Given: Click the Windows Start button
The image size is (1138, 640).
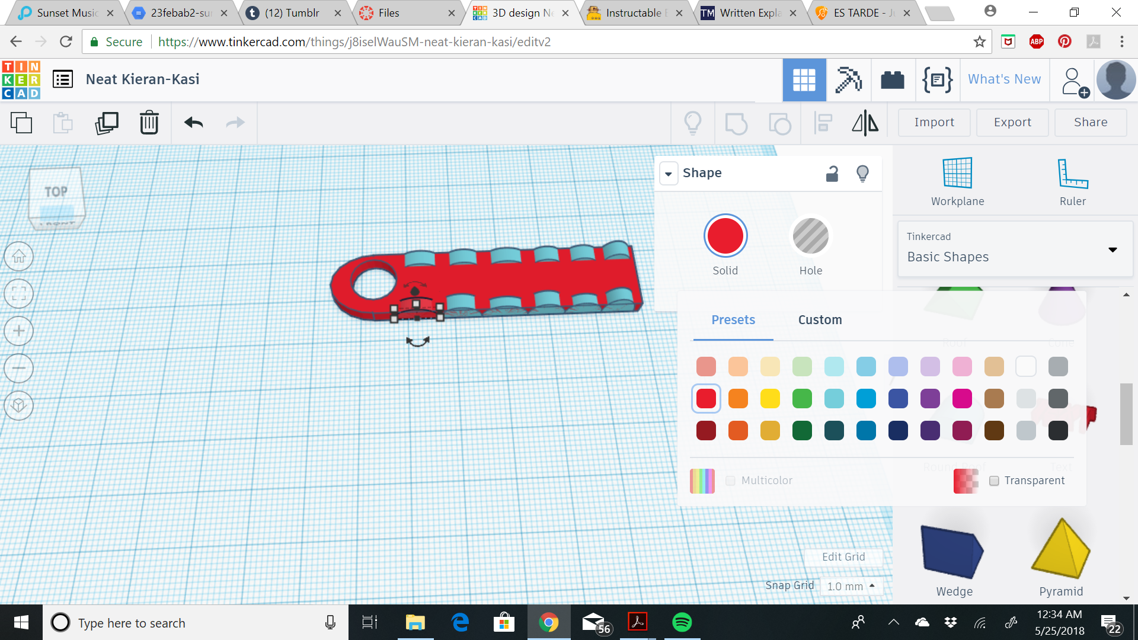Looking at the screenshot, I should click(x=21, y=622).
